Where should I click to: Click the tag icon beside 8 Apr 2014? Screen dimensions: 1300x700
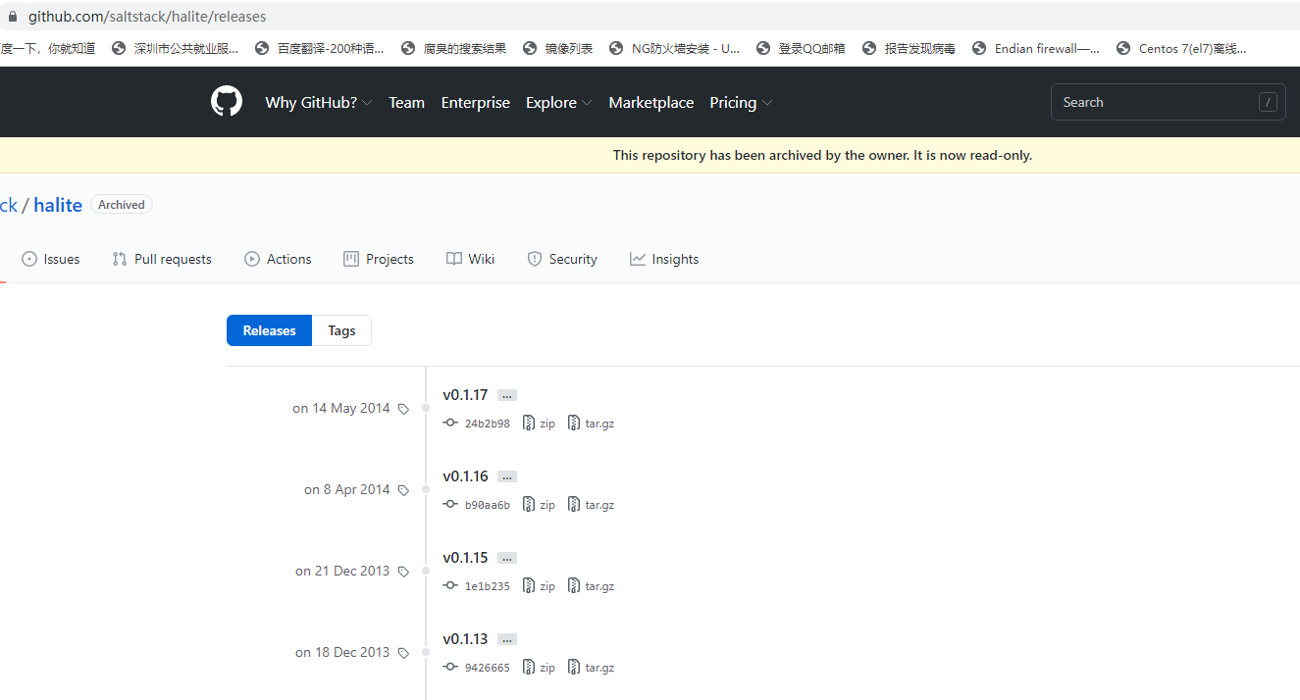pos(403,490)
